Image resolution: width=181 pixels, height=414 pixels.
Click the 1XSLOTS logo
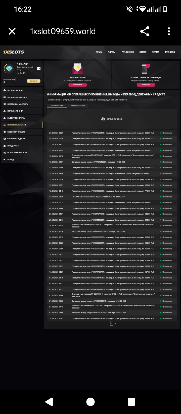pos(14,52)
